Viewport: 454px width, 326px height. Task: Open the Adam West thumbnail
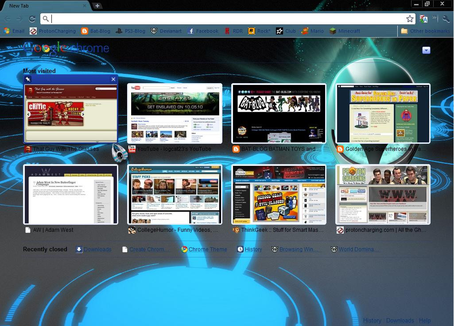click(x=71, y=194)
